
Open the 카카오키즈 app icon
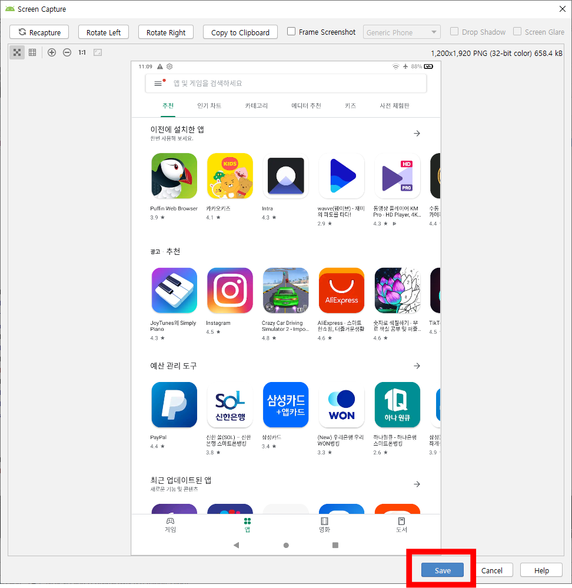[230, 176]
